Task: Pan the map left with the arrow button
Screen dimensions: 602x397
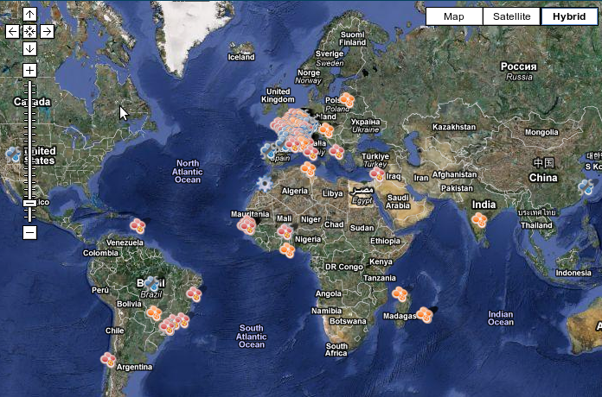Action: click(12, 31)
